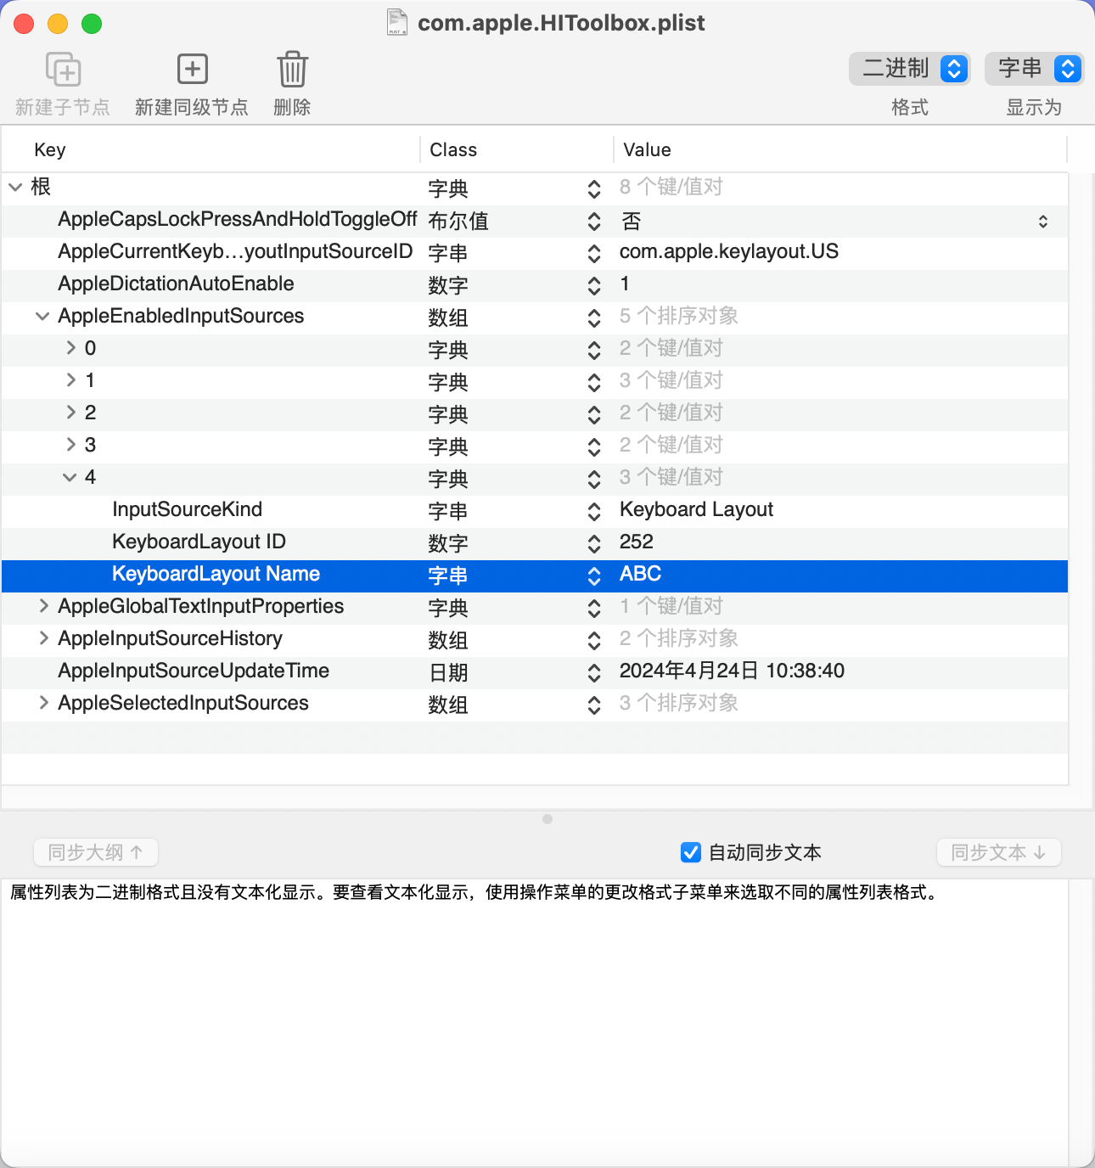Click the plist document icon in title bar

coord(396,22)
